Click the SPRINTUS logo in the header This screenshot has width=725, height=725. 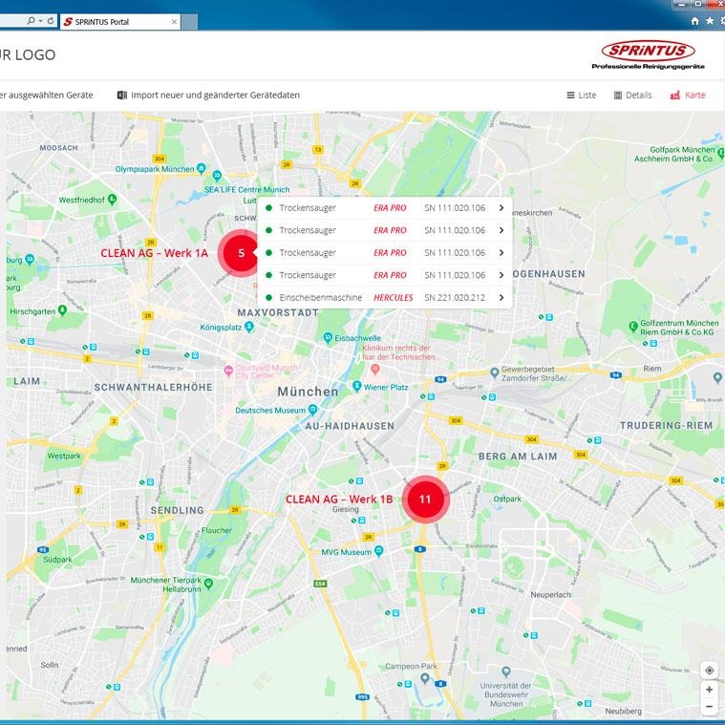(x=648, y=54)
